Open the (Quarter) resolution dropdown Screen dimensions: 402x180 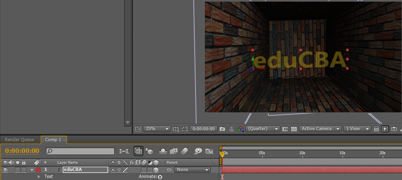tap(263, 129)
